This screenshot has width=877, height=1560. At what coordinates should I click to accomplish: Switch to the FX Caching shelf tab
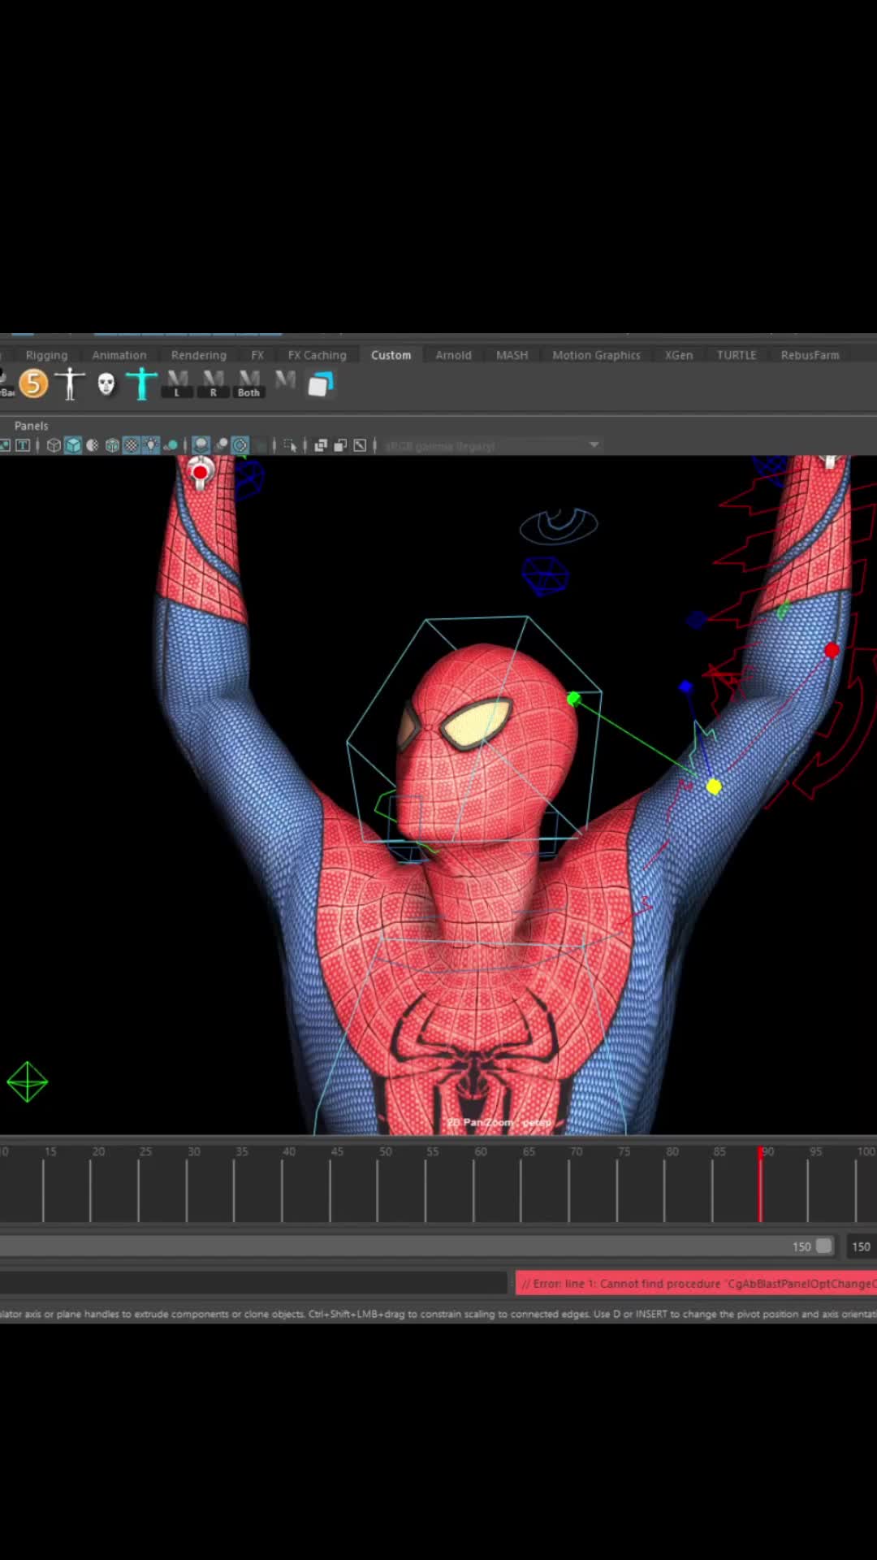pos(318,355)
